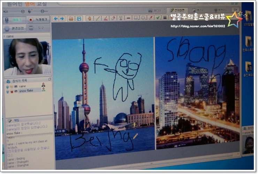Select raine in the participant list
Screen dimensions: 258x174
(x=22, y=86)
